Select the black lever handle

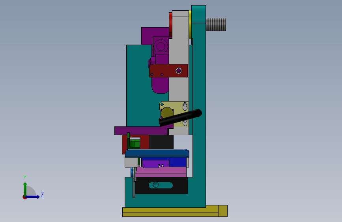click(x=181, y=117)
